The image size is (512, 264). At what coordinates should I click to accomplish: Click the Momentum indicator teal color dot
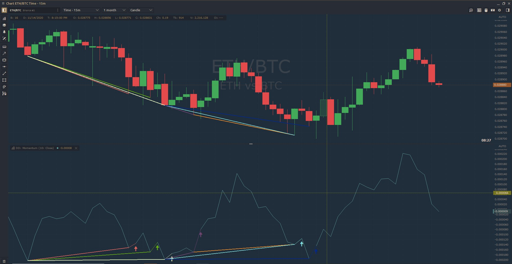[x=57, y=148]
